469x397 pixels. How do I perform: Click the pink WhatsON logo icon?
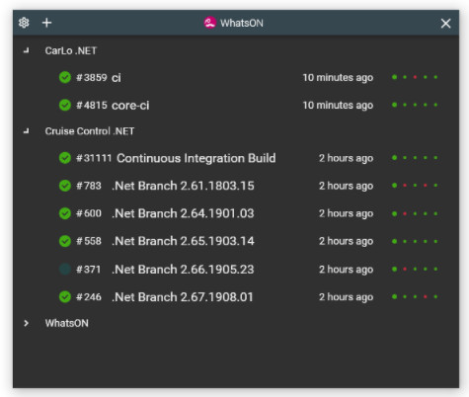(x=209, y=23)
